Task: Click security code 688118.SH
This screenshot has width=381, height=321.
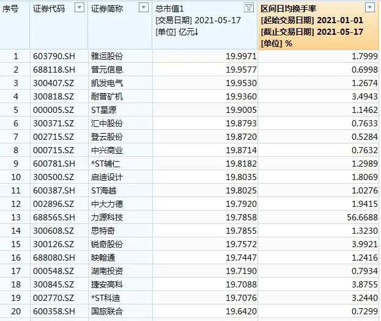Action: click(x=54, y=70)
